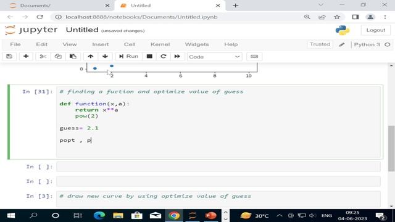The image size is (395, 222).
Task: Share this page icon
Action: point(322,17)
